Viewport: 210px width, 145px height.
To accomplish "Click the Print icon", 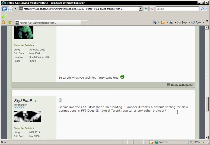I will (x=171, y=22).
